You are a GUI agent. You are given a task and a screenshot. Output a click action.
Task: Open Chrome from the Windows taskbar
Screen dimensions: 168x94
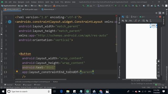click(101, 91)
